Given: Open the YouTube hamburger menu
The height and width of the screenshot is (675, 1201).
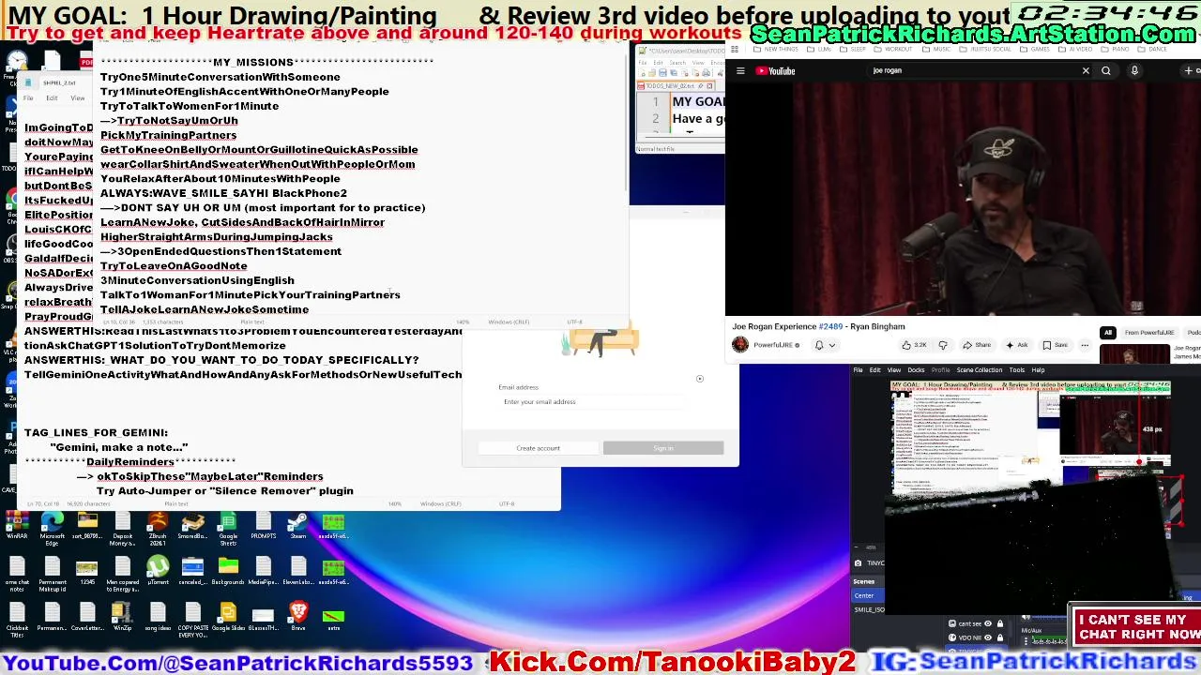Looking at the screenshot, I should click(740, 70).
